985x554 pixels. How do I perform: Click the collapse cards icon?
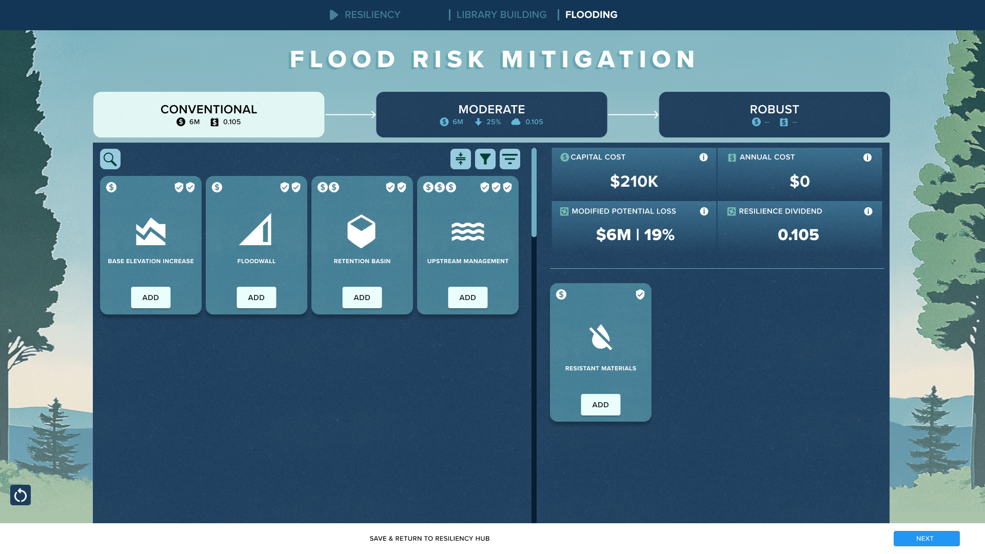coord(460,159)
